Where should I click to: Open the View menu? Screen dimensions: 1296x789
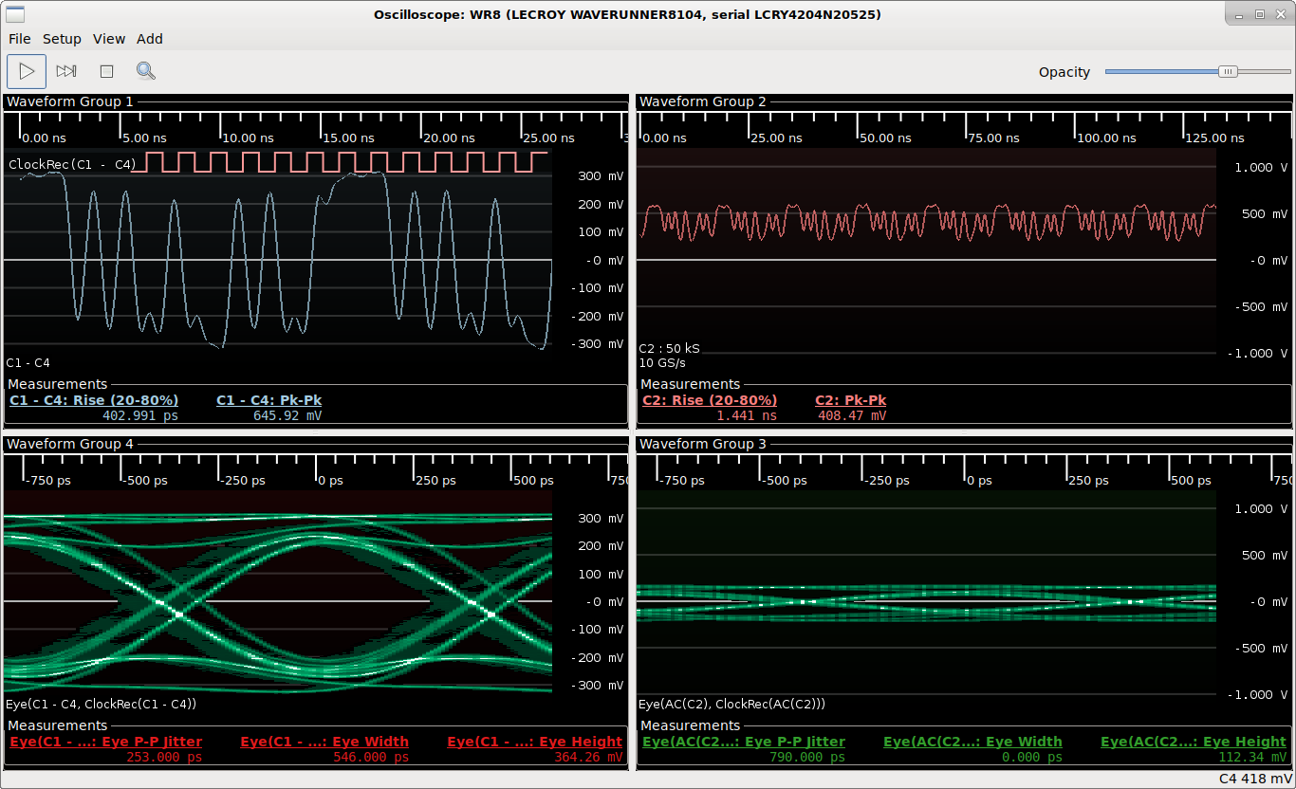click(109, 39)
